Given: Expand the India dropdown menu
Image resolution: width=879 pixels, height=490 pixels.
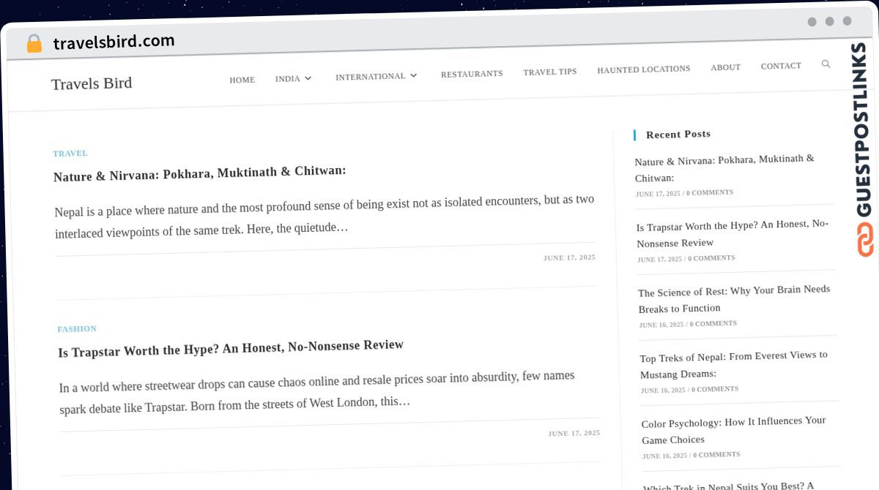Looking at the screenshot, I should click(293, 78).
